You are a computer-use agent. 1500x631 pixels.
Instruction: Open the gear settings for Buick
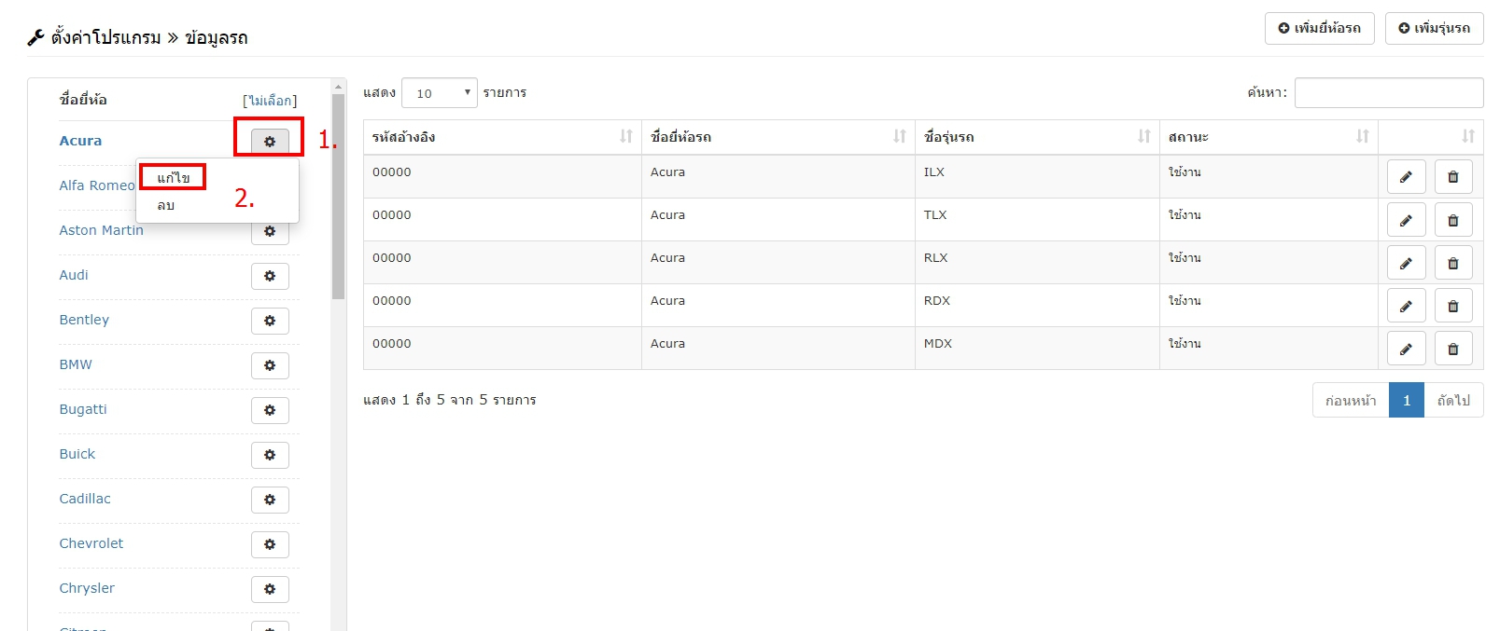[270, 455]
